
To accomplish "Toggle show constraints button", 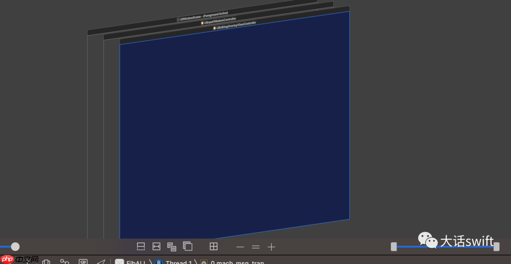I will click(157, 246).
